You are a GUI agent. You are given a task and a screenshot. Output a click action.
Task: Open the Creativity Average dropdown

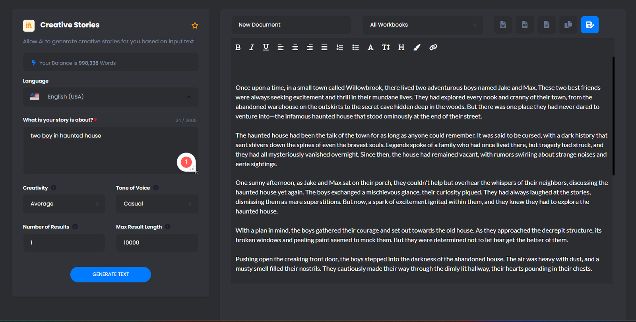[x=64, y=204]
